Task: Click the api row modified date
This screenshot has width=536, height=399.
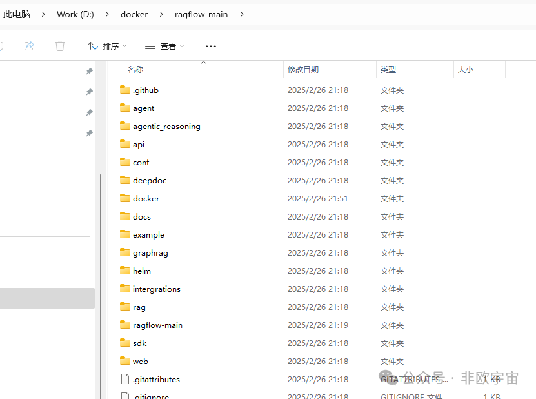Action: [317, 145]
